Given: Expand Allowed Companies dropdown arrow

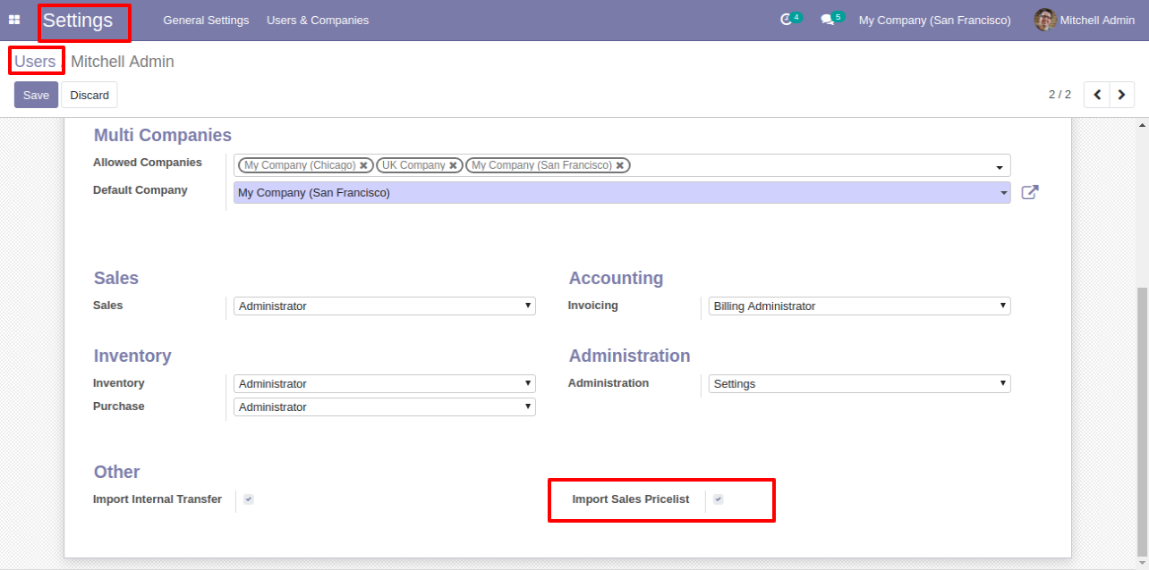Looking at the screenshot, I should (999, 167).
